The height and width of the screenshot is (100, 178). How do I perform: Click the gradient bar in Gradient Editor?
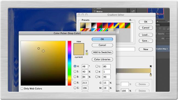[133, 71]
